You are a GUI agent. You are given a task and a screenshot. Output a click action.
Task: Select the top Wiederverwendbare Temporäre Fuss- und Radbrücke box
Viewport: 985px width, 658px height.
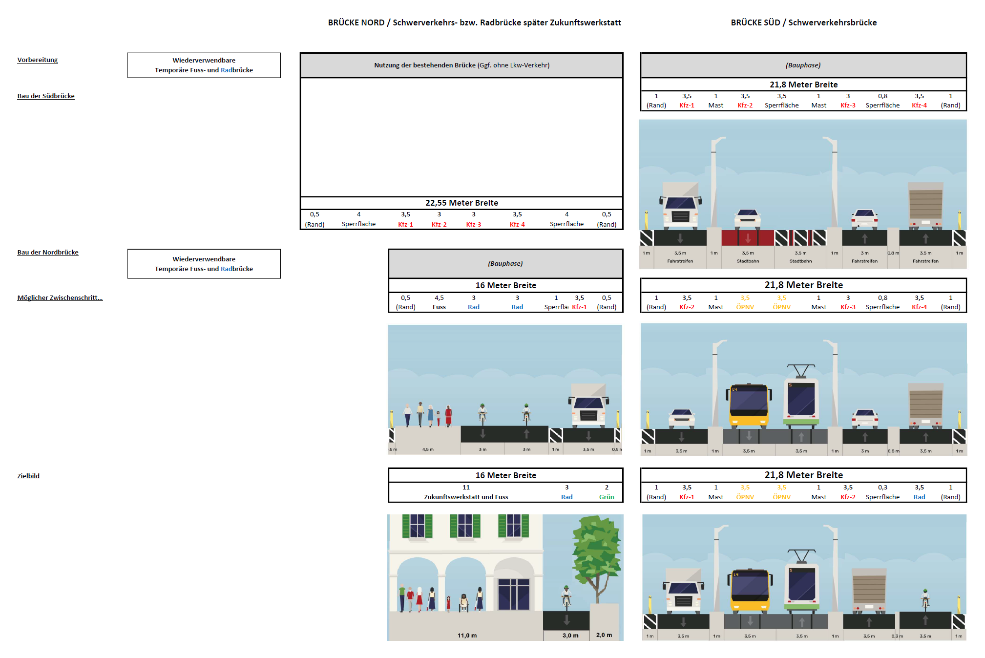pos(204,65)
